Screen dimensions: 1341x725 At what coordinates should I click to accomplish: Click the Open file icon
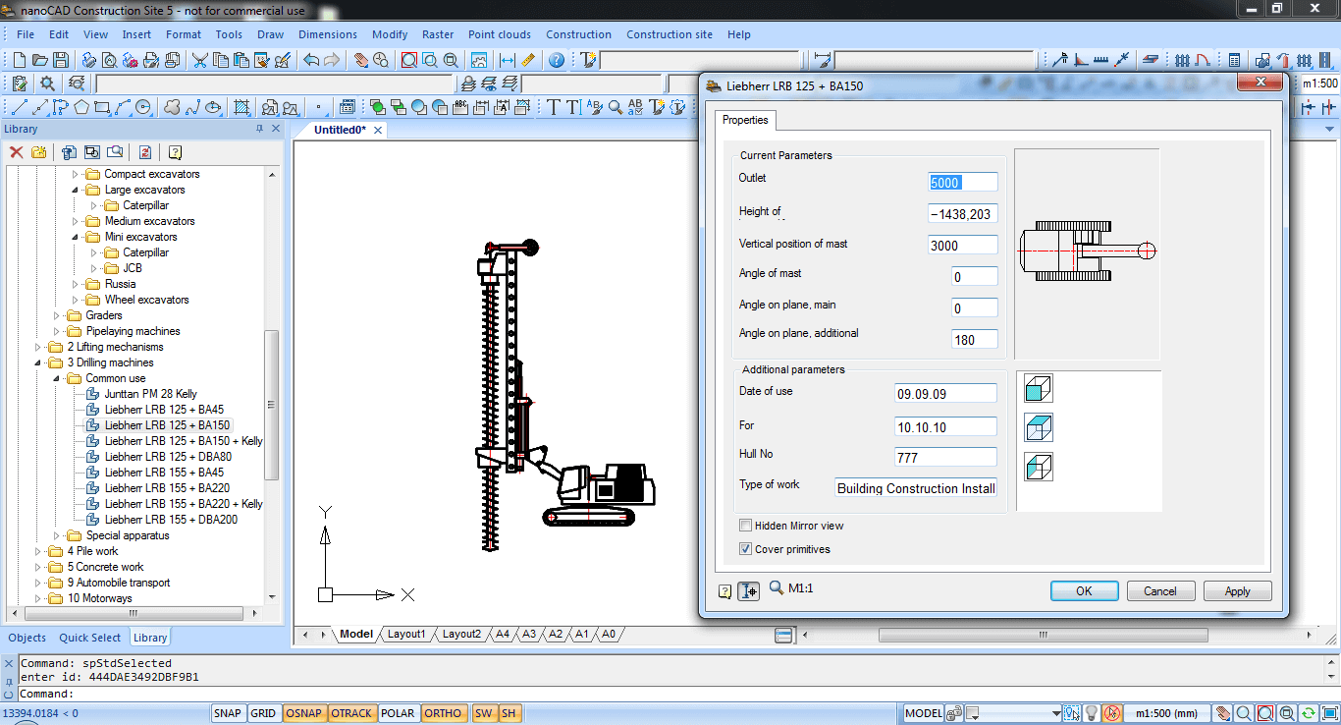point(39,60)
